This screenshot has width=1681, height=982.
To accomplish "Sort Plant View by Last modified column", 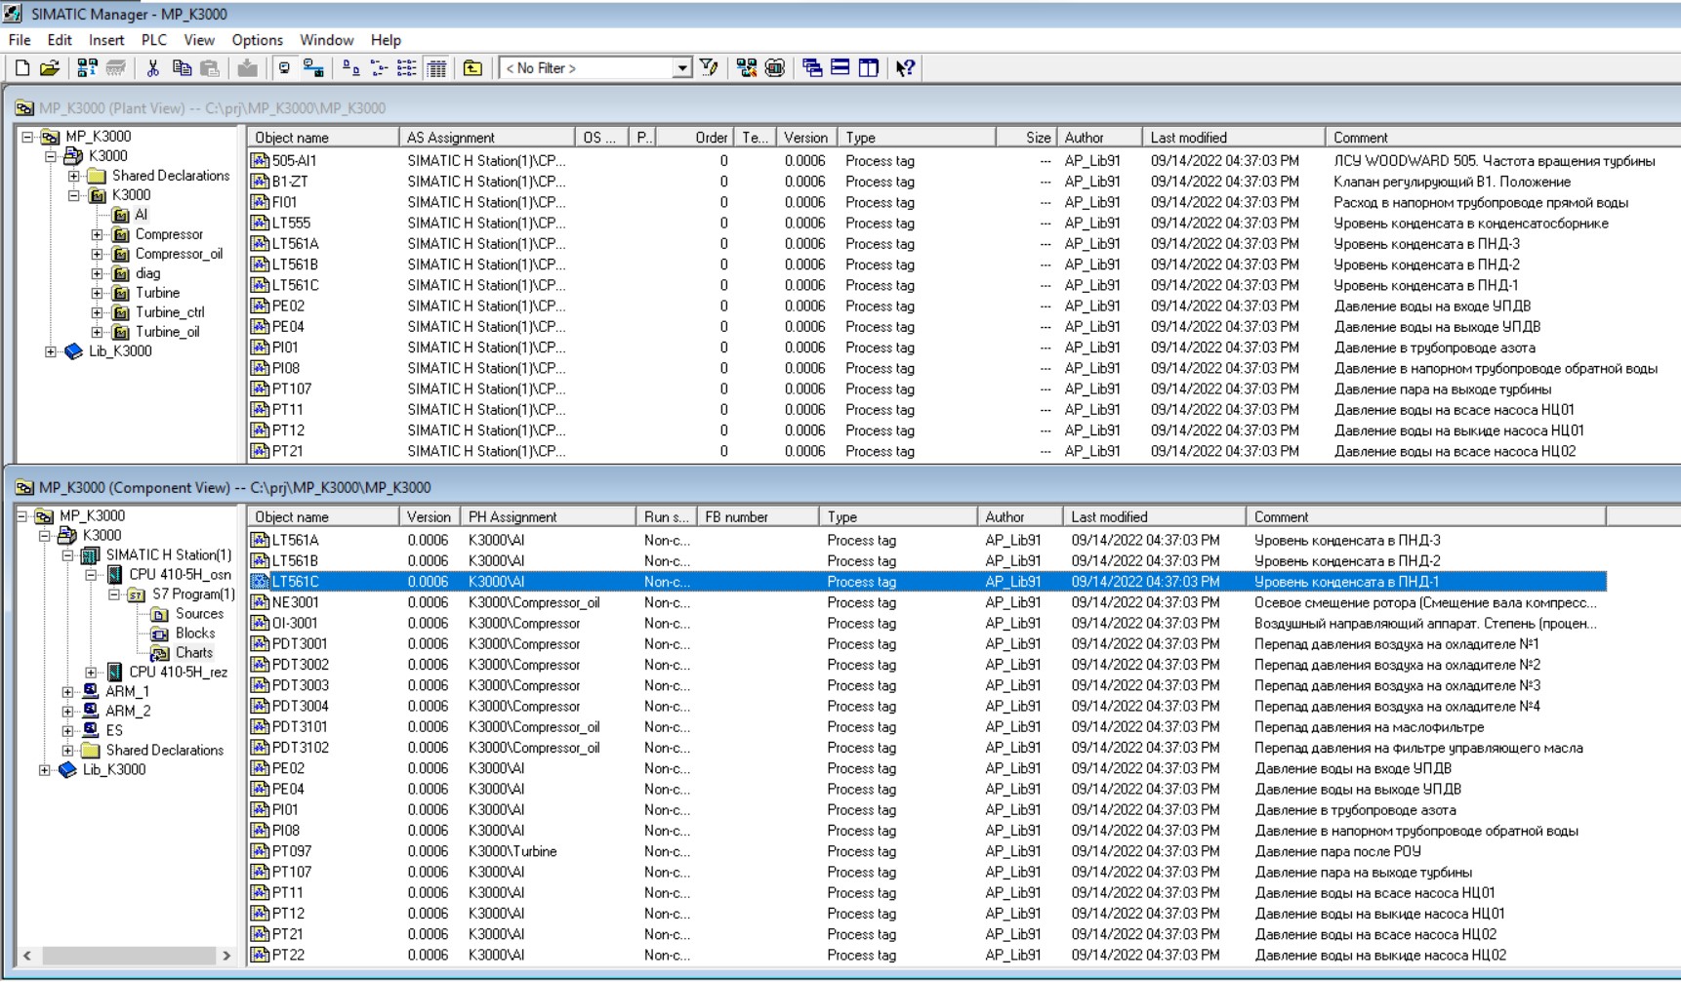I will (1233, 138).
